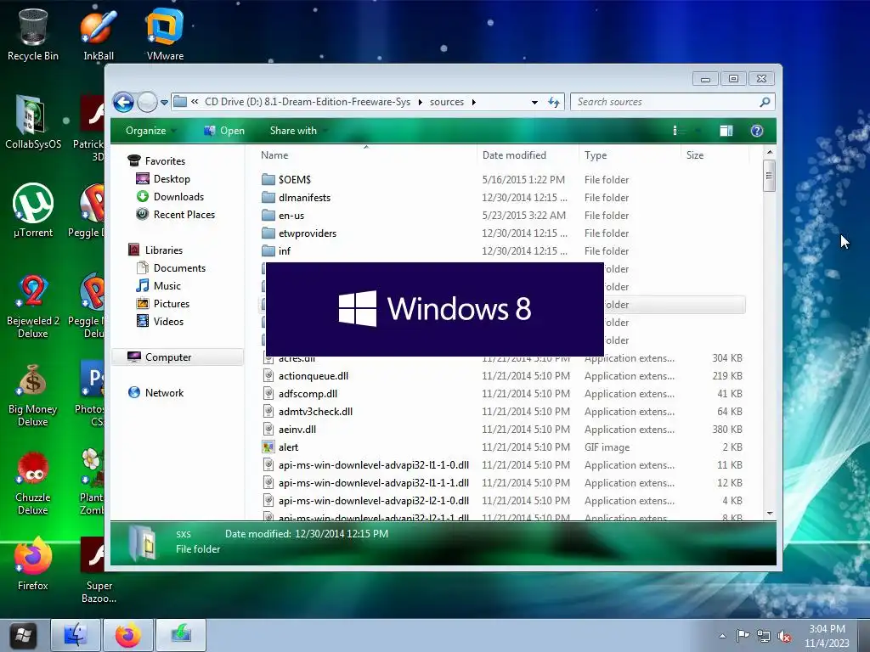870x652 pixels.
Task: Sort by the Type column header
Action: click(x=630, y=155)
